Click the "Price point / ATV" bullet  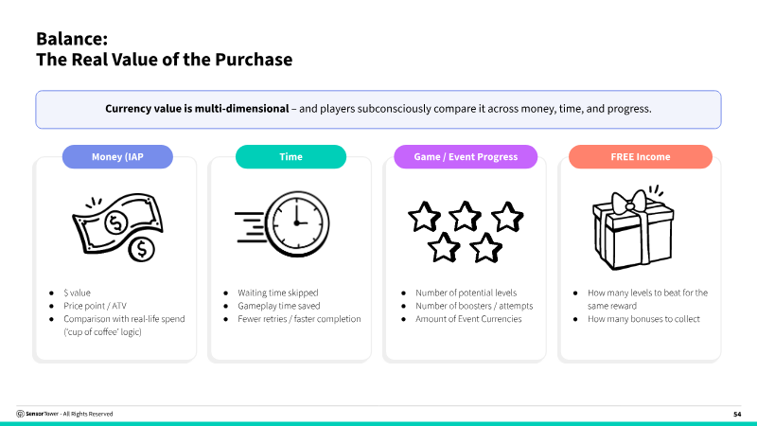(x=95, y=306)
